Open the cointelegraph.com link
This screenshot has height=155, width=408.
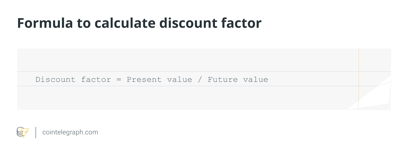pyautogui.click(x=70, y=132)
